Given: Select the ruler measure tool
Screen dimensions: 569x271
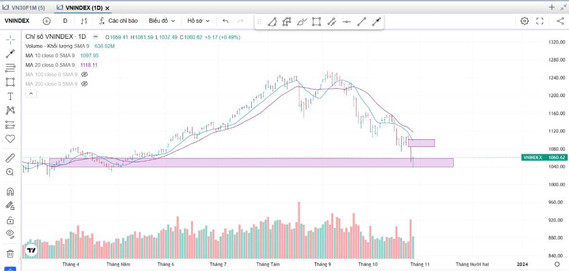Looking at the screenshot, I should (10, 158).
